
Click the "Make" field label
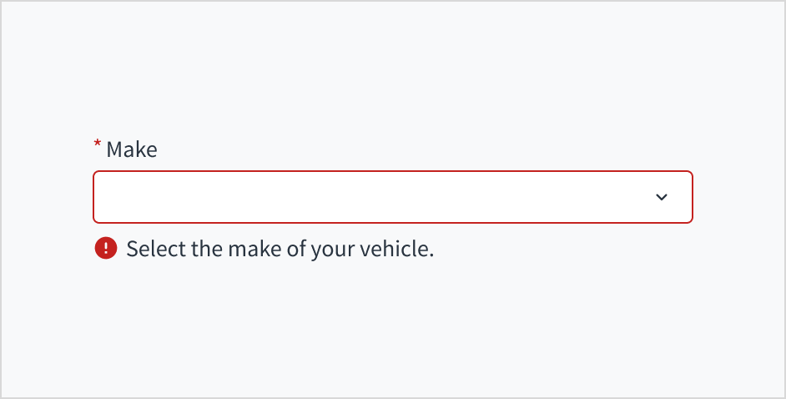[x=131, y=149]
